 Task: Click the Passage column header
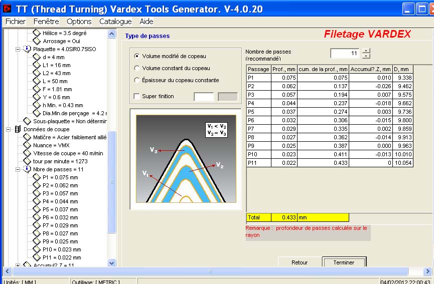coord(258,69)
